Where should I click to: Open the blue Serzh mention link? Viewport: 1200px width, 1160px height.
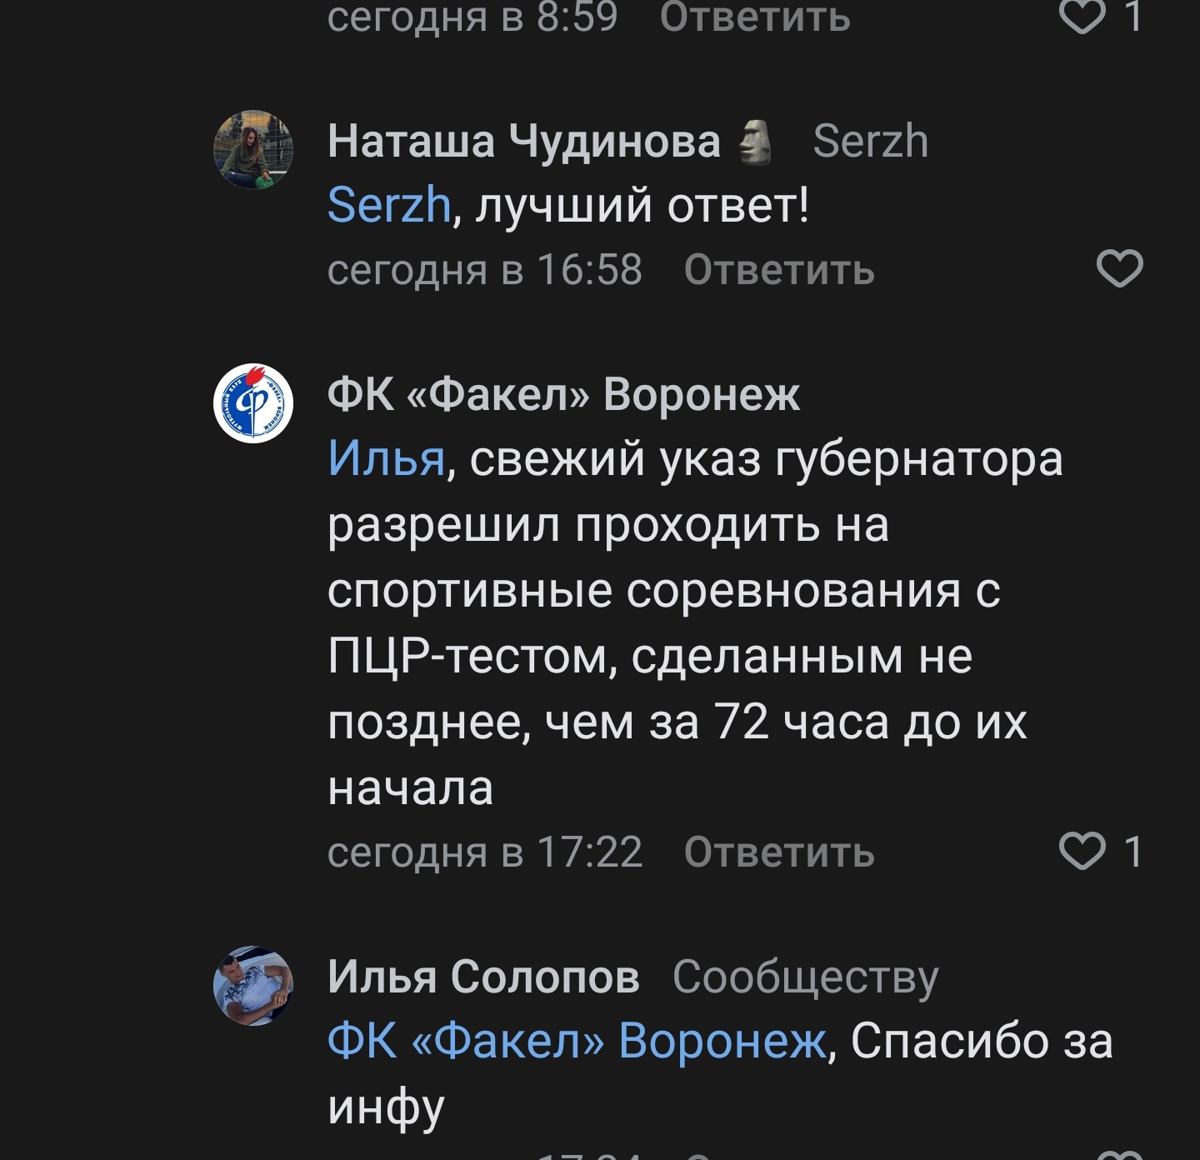389,205
